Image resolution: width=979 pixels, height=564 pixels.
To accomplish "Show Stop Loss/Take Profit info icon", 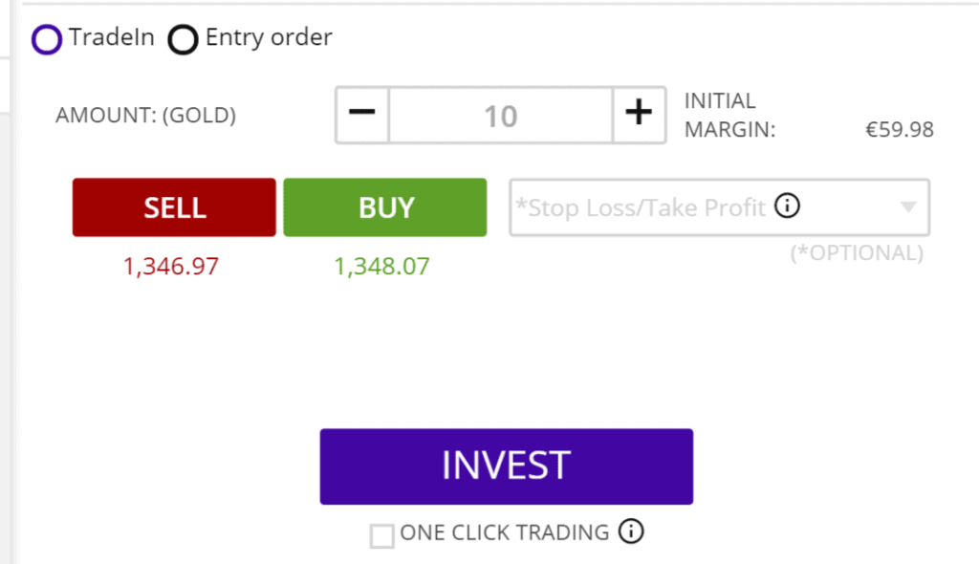I will [788, 206].
